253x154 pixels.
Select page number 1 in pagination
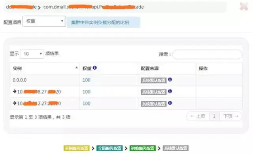[214, 116]
